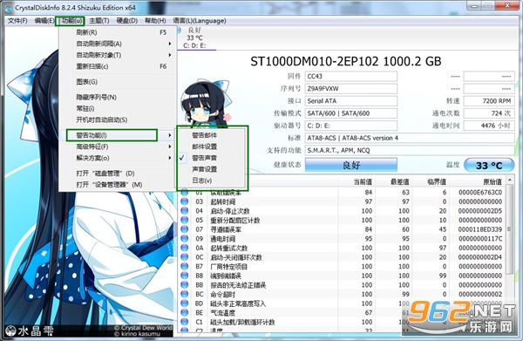Open the 主题(T) menu
The width and height of the screenshot is (523, 341).
pos(99,21)
